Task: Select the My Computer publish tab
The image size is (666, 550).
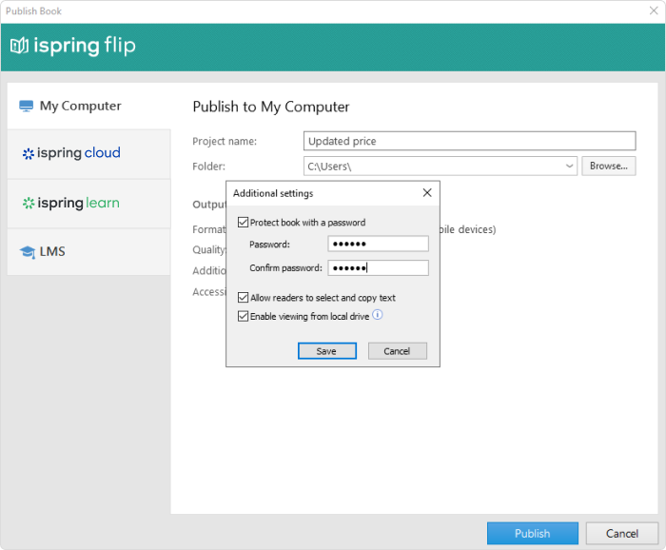Action: tap(88, 106)
